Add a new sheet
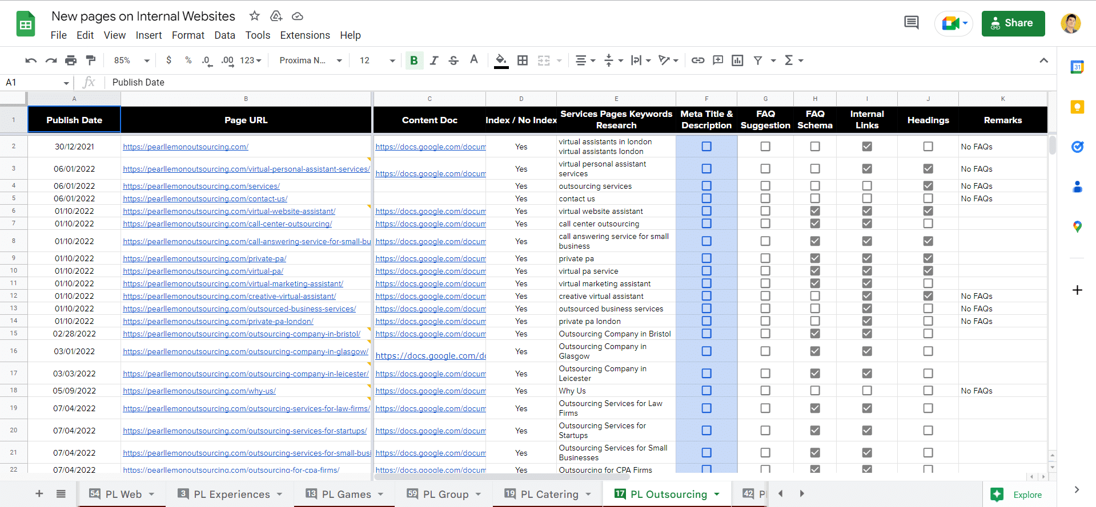Image resolution: width=1096 pixels, height=507 pixels. click(x=39, y=494)
